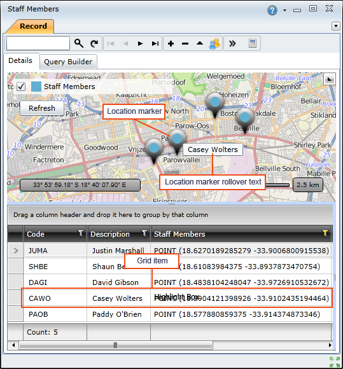This screenshot has height=369, width=343.
Task: Select the JUMA row indicator arrow
Action: click(x=15, y=251)
